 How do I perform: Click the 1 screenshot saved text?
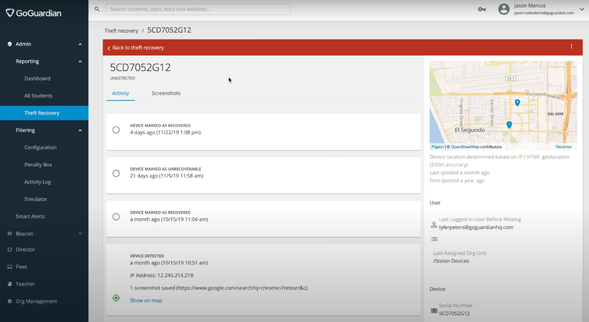pyautogui.click(x=219, y=288)
